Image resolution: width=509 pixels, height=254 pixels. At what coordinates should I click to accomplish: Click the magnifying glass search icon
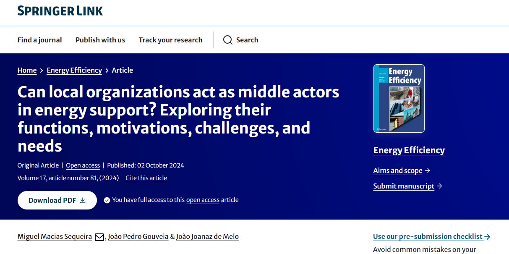point(227,40)
